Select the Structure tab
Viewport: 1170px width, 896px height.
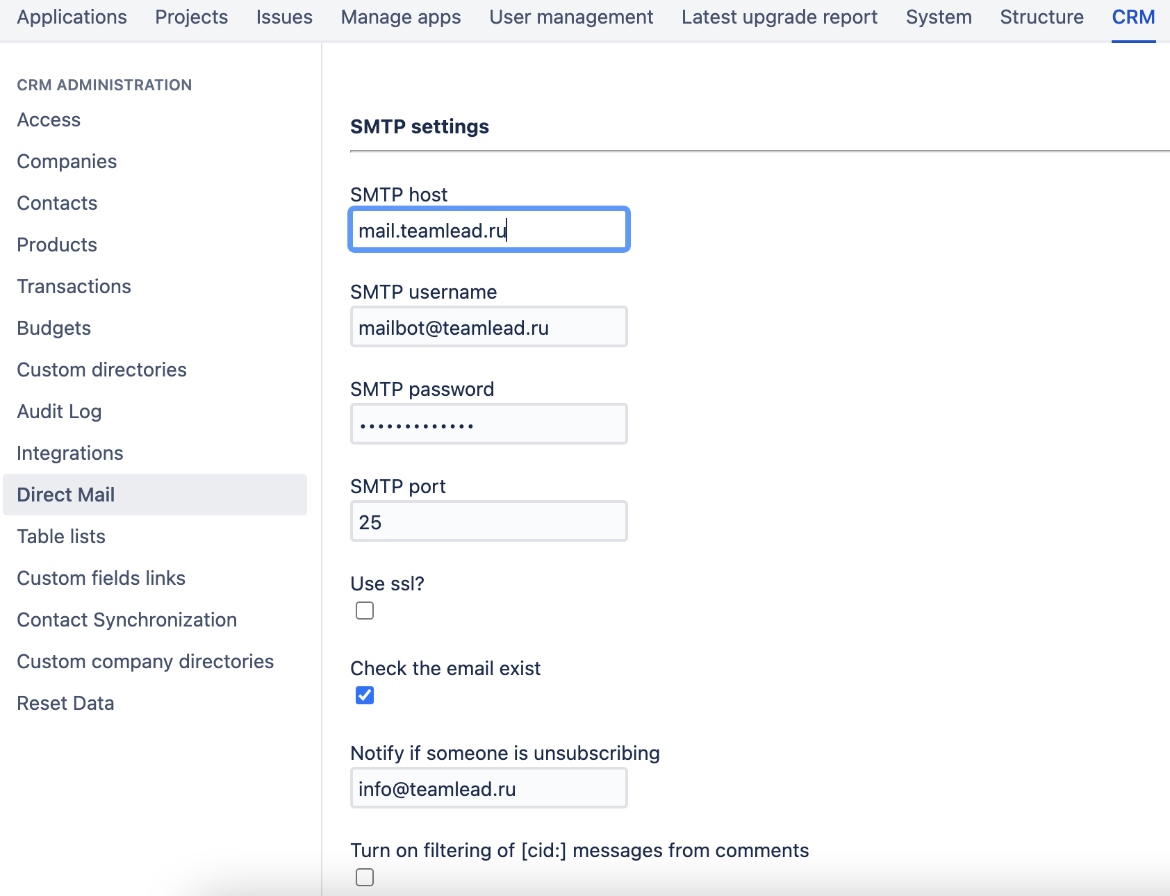(1041, 17)
